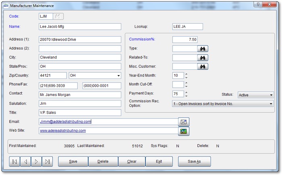
Task: Open the Related-To binoculars lookup
Action: pos(203,58)
